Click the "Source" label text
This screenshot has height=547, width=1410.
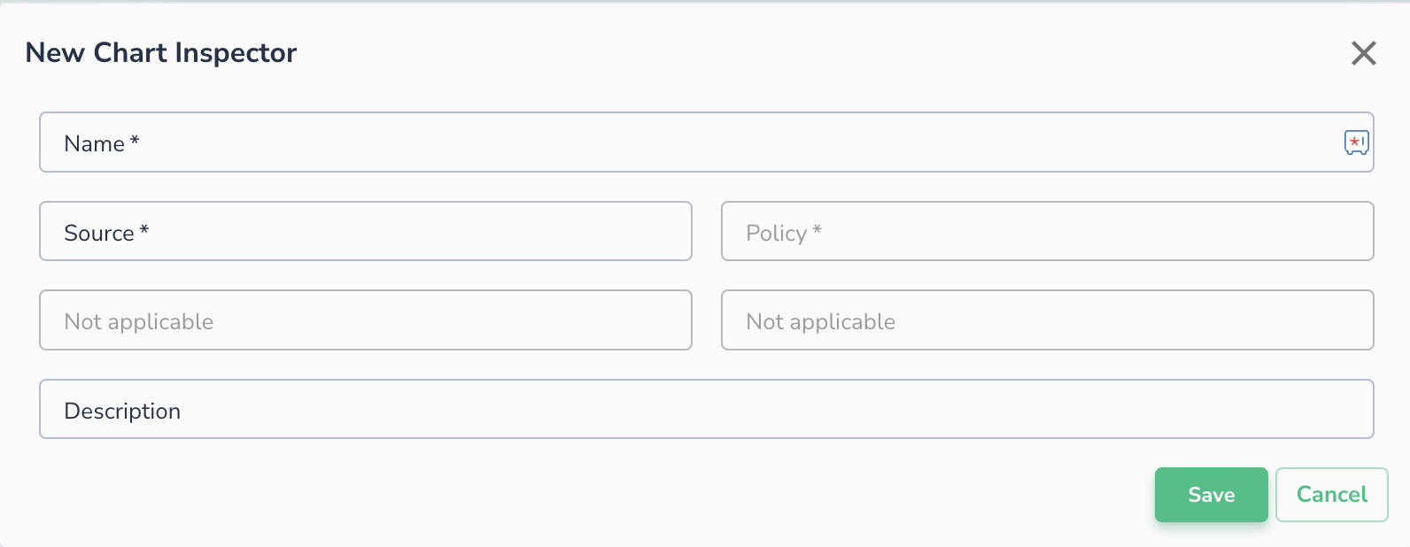point(98,234)
